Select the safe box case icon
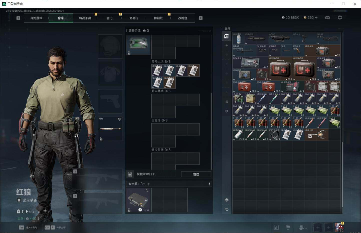The height and width of the screenshot is (233, 361). click(x=138, y=200)
